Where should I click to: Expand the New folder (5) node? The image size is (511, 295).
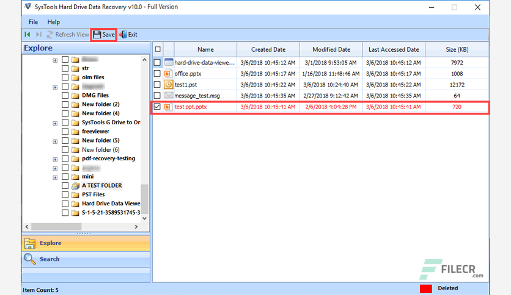click(55, 141)
